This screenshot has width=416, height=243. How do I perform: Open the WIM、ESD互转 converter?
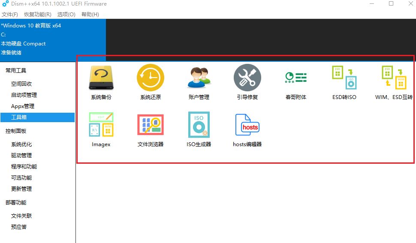[x=394, y=82]
